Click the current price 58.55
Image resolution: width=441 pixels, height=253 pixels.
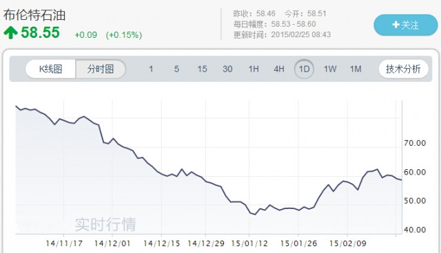click(x=40, y=32)
